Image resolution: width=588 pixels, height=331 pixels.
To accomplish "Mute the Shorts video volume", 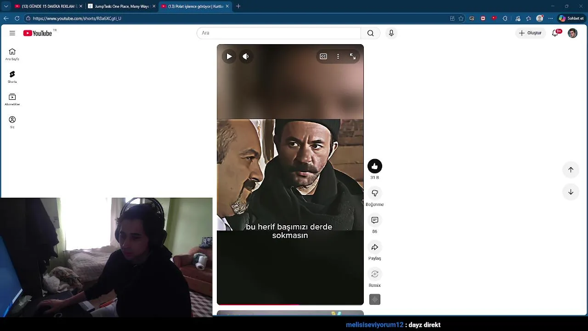I will pos(246,57).
